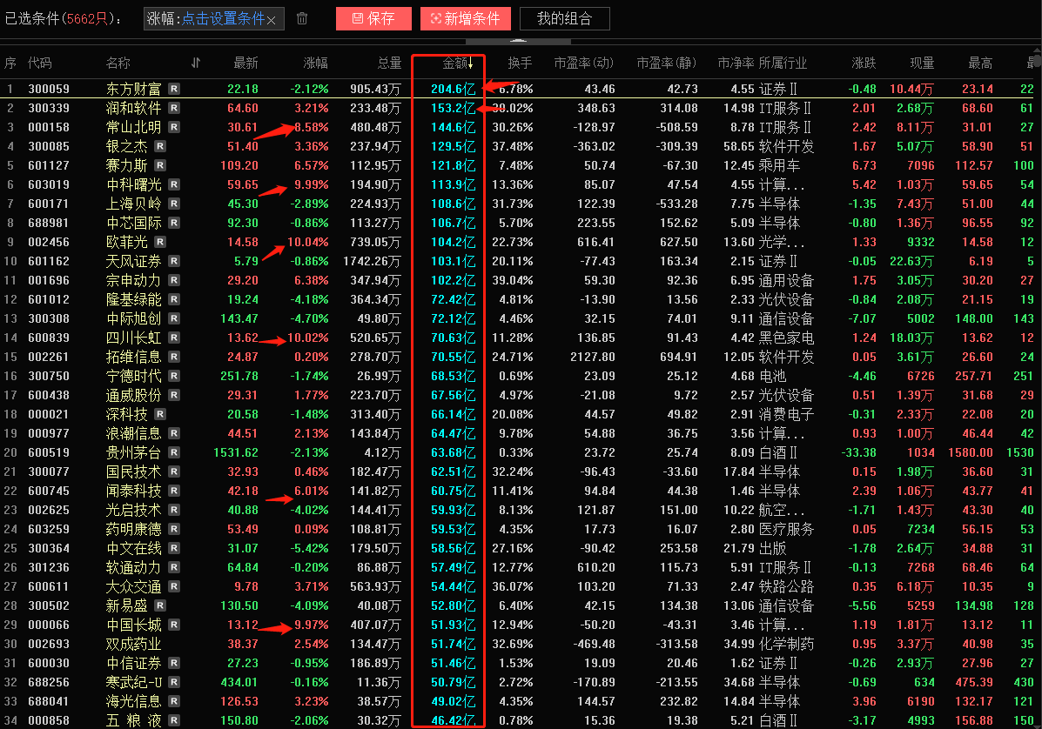
Task: Sort by the 现量 column header
Action: tap(922, 64)
